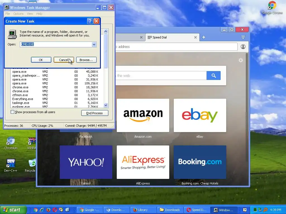
Task: Click Commit Charge value in status bar
Action: (x=86, y=126)
